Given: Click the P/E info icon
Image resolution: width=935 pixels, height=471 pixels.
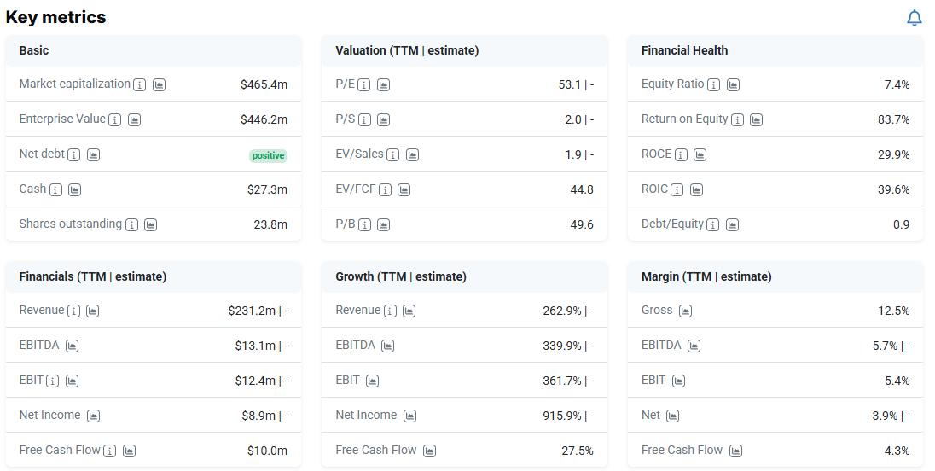Looking at the screenshot, I should (363, 85).
